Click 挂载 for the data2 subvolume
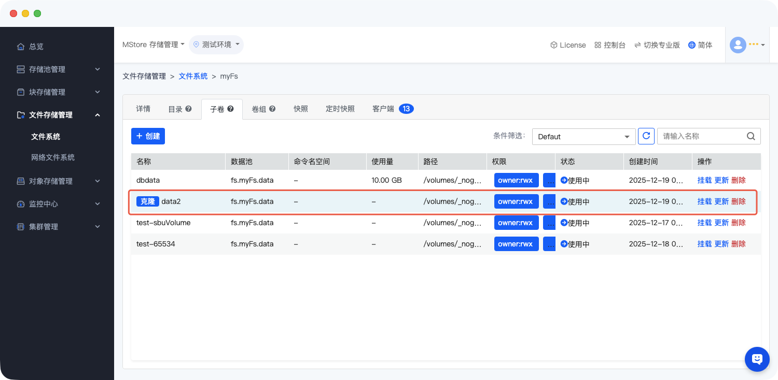 tap(704, 201)
